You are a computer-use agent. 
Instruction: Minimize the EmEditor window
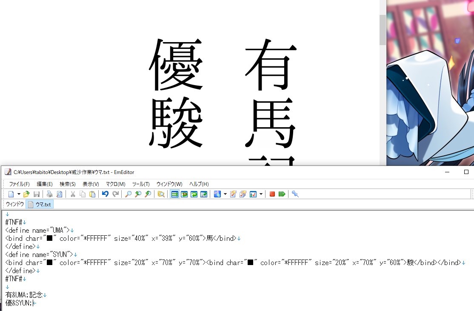coord(447,172)
